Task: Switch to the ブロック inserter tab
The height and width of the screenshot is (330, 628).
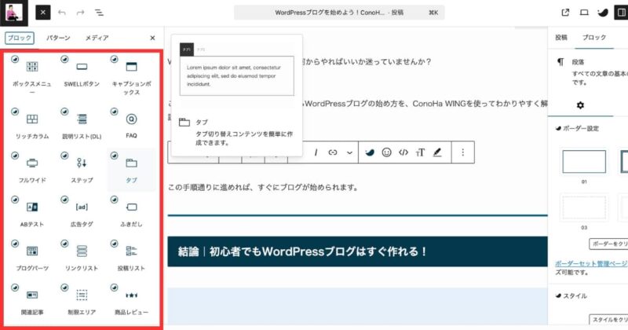Action: (20, 38)
